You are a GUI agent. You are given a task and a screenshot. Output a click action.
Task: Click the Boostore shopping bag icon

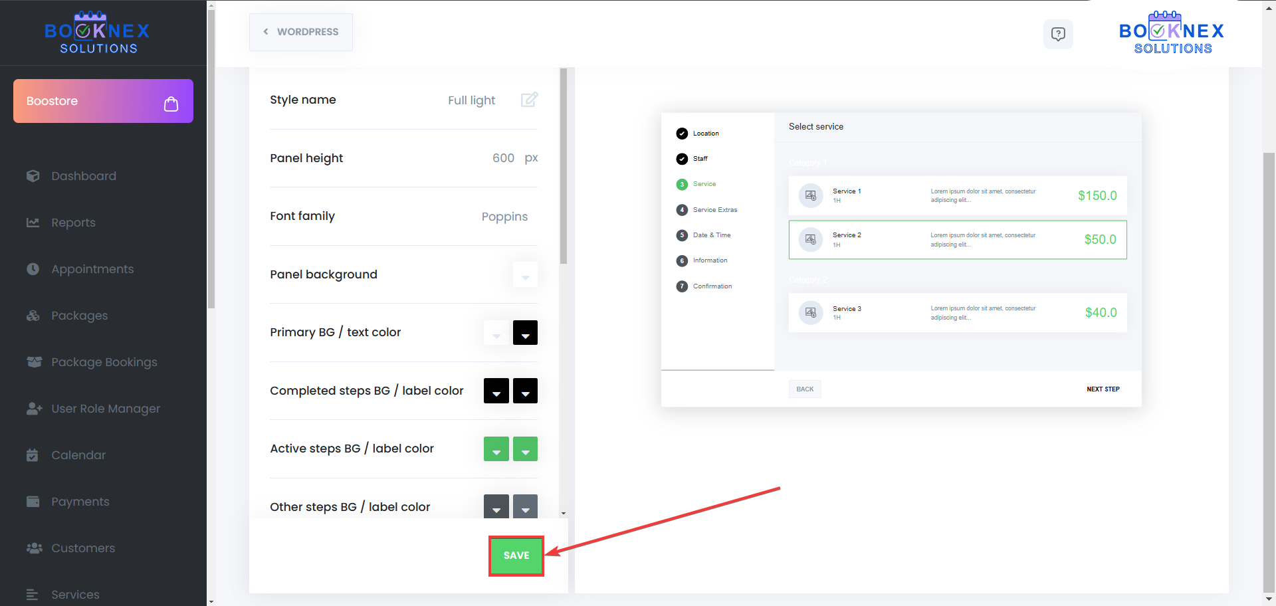171,104
